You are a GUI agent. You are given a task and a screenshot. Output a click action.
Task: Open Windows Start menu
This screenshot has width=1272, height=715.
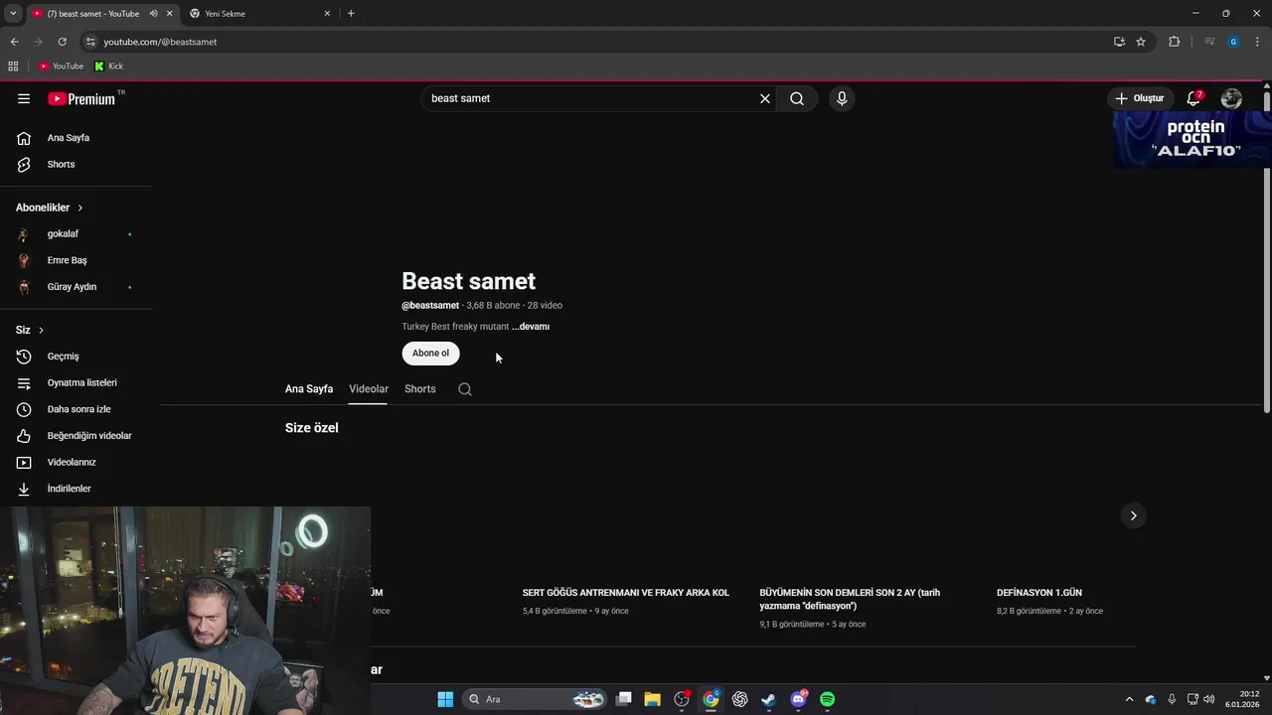pyautogui.click(x=445, y=699)
